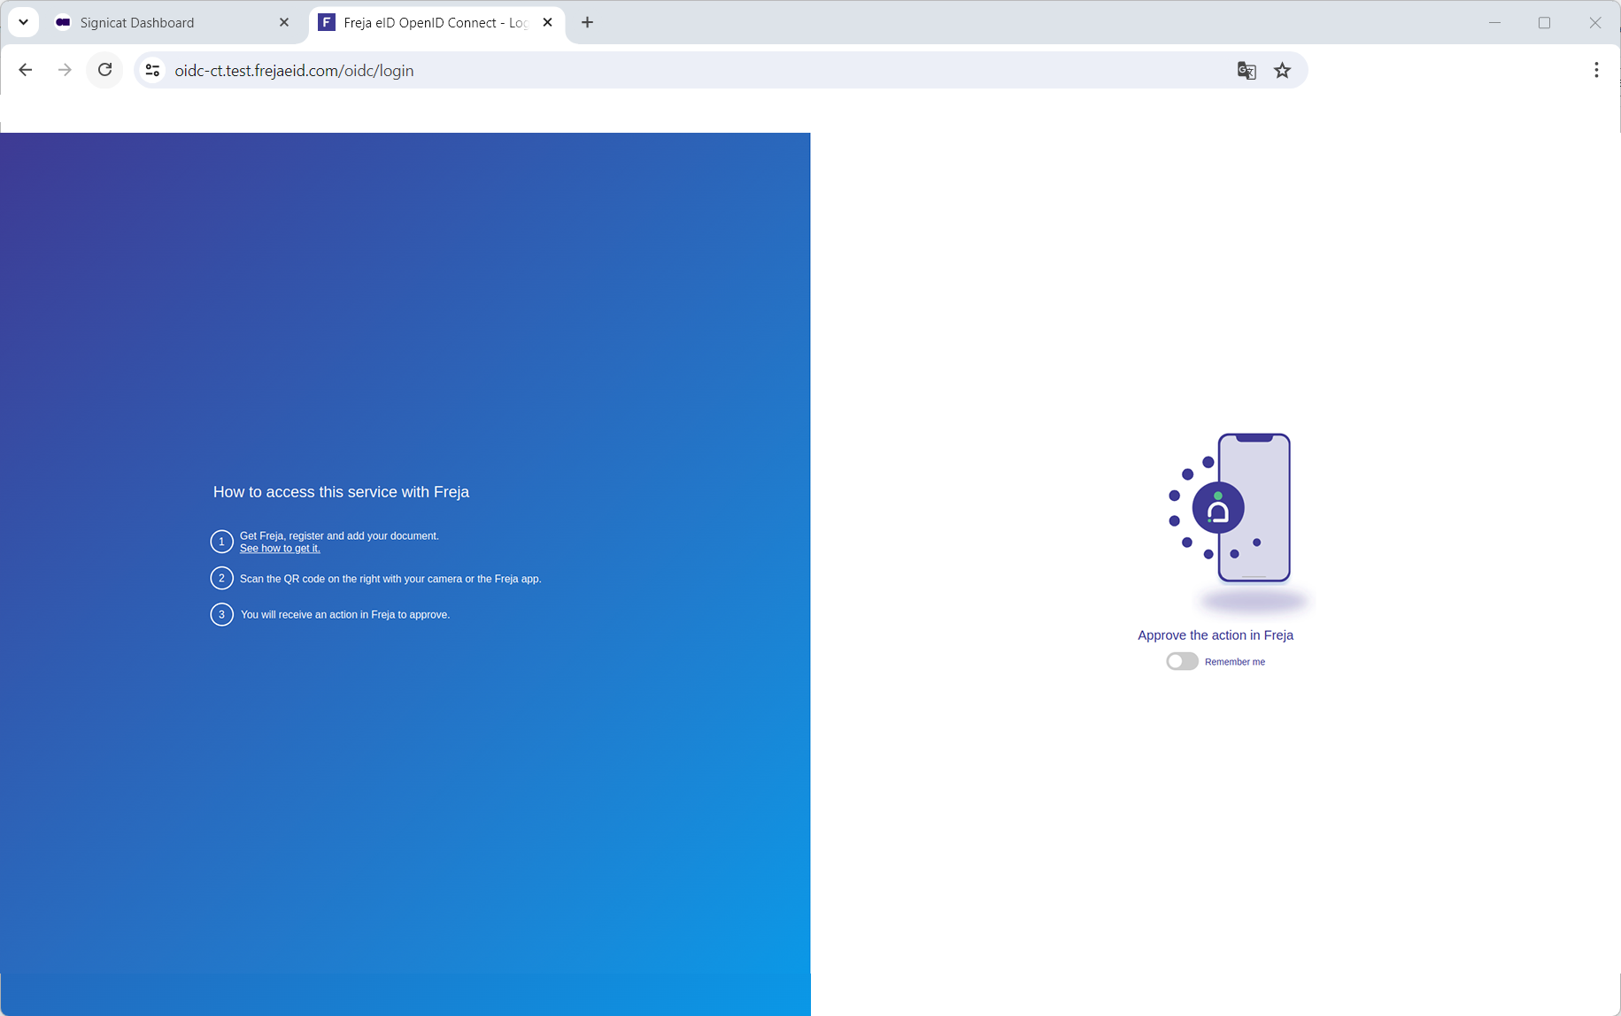Maximize the Chrome window
The height and width of the screenshot is (1016, 1621).
pyautogui.click(x=1545, y=23)
